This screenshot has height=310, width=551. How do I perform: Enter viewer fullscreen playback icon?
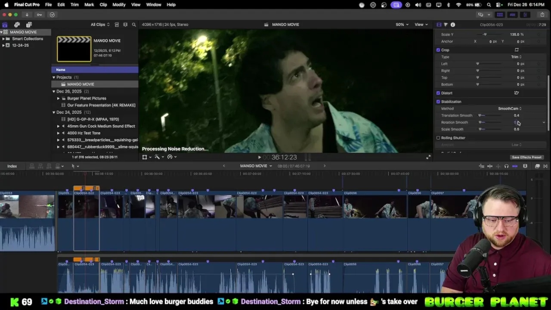click(x=428, y=157)
